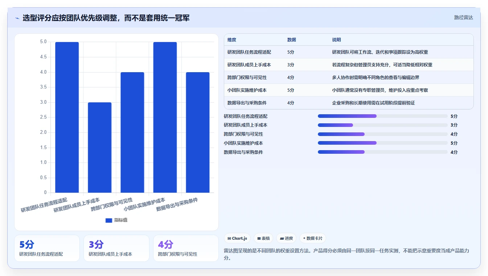Select the 4分 跨部门权限与可见性 data card
Image resolution: width=488 pixels, height=276 pixels.
pyautogui.click(x=186, y=248)
